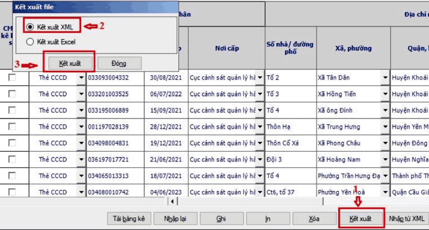The image size is (429, 230).
Task: Open Nơi cấp dropdown in Ct6, tổ 37 row
Action: tap(260, 192)
